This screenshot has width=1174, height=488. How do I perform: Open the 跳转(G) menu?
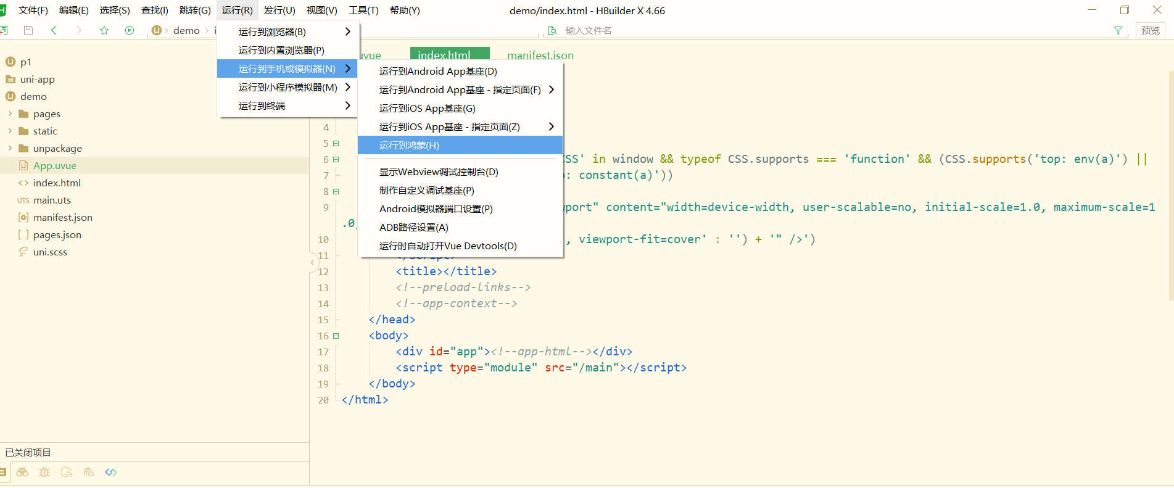(x=195, y=10)
